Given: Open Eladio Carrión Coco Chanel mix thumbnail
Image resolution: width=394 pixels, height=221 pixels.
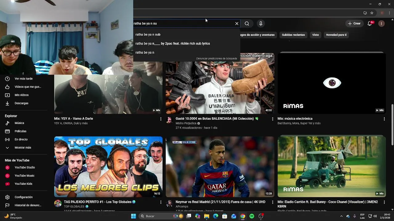Looking at the screenshot, I should click(x=332, y=167).
